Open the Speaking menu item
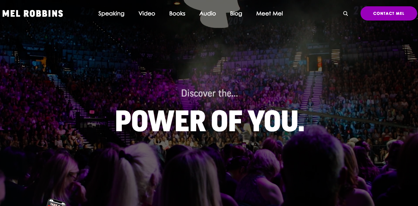The height and width of the screenshot is (206, 418). [111, 14]
